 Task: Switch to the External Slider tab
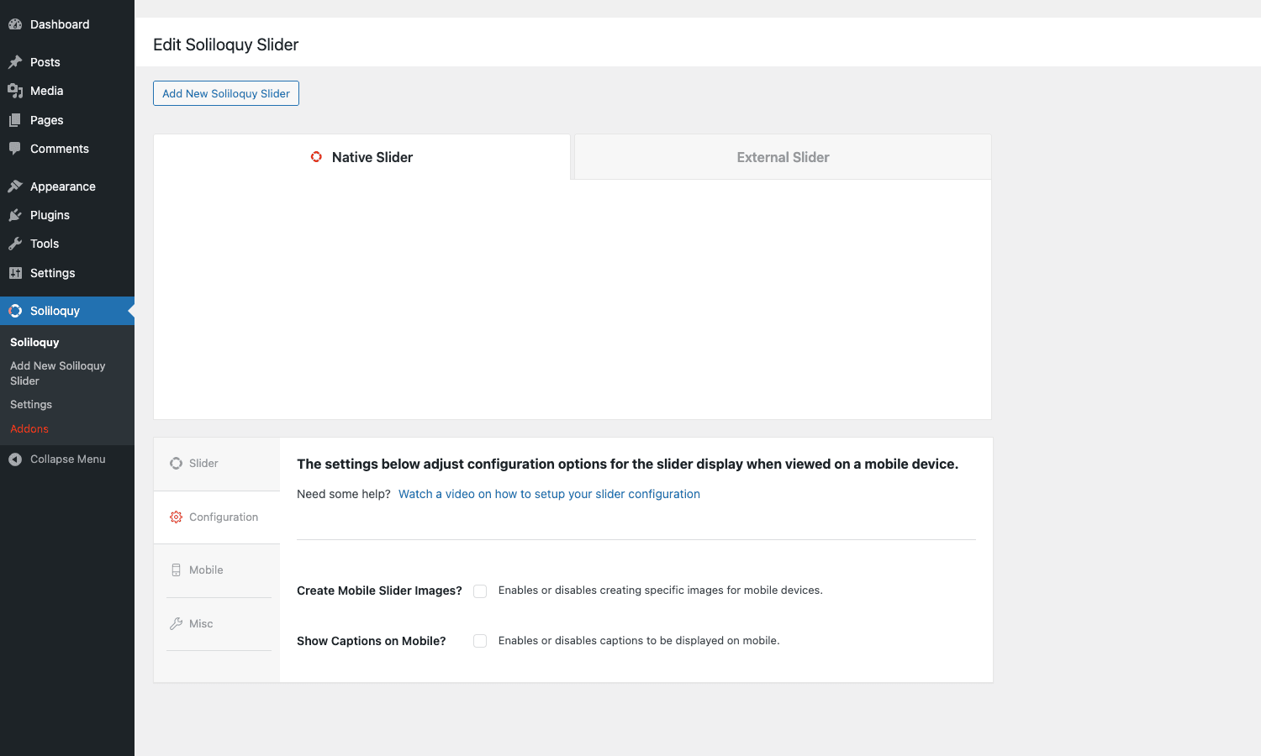pyautogui.click(x=783, y=157)
